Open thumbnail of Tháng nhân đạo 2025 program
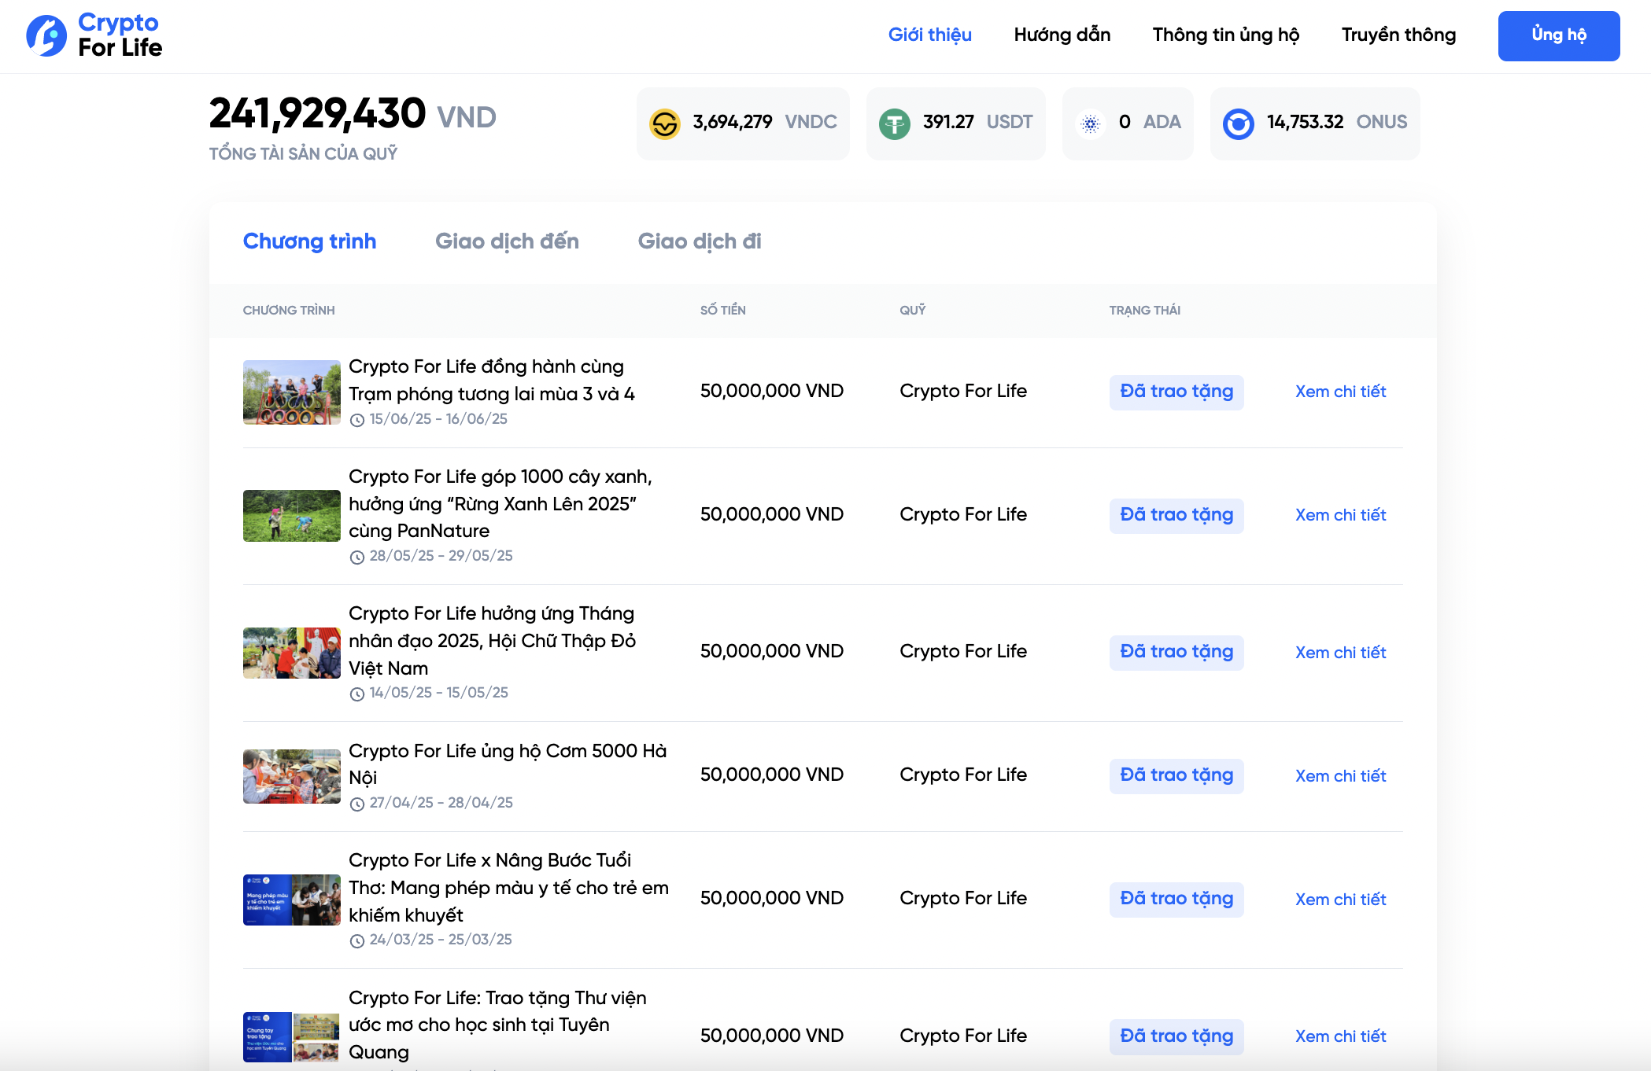The height and width of the screenshot is (1071, 1651). (x=292, y=653)
